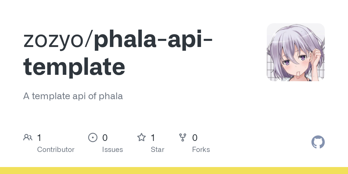
Task: Click the star outline icon
Action: (142, 137)
